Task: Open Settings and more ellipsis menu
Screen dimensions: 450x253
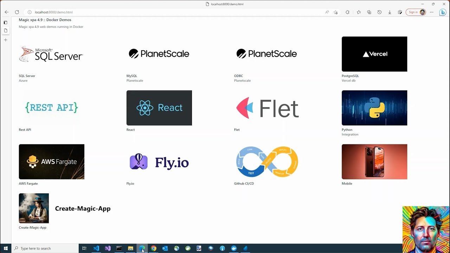Action: tap(432, 12)
